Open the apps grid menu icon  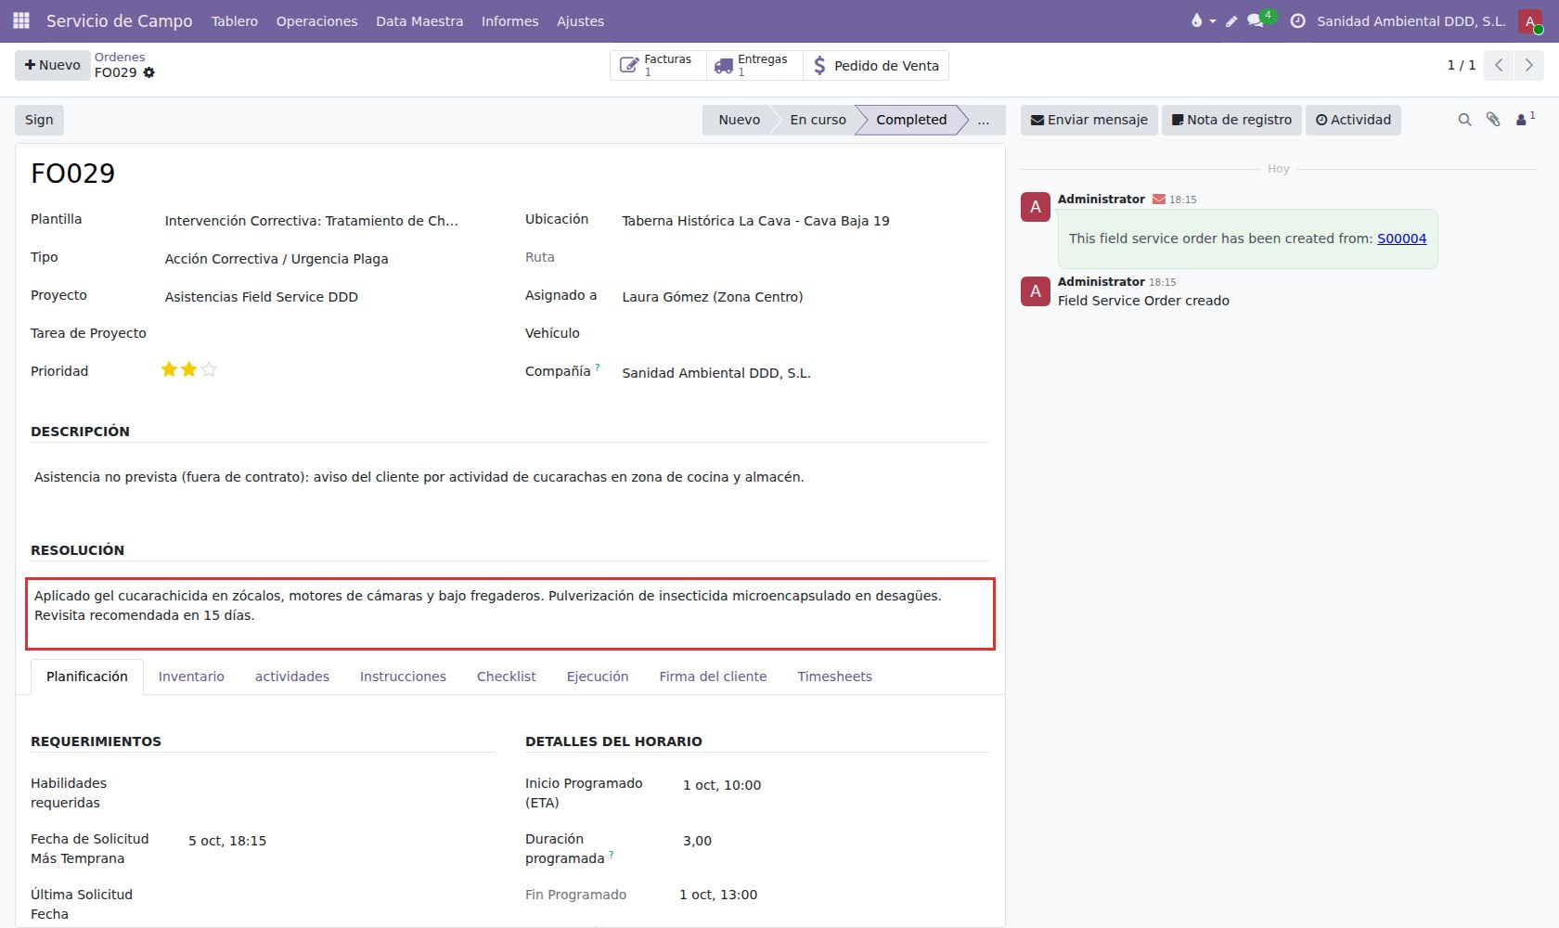[21, 20]
